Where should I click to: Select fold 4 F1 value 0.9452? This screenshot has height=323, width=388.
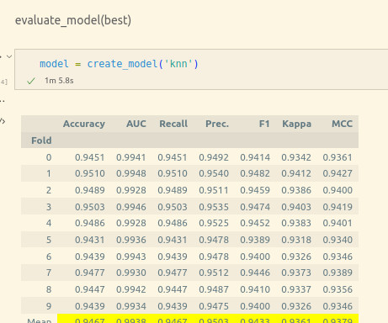255,223
